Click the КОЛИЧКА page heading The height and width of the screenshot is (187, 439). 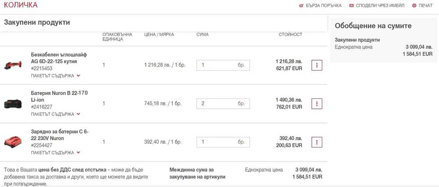[x=21, y=5]
